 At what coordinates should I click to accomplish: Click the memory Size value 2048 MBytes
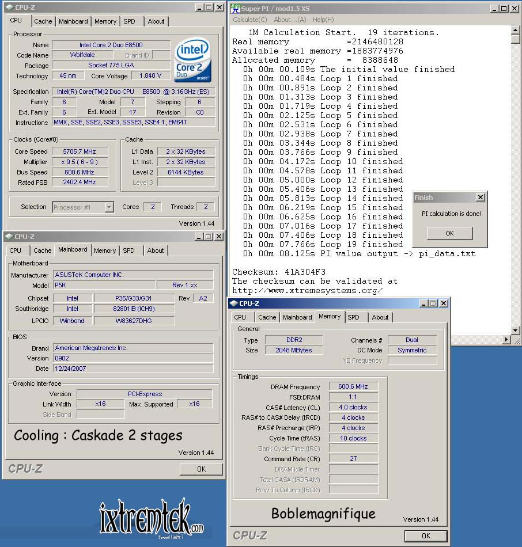point(294,350)
